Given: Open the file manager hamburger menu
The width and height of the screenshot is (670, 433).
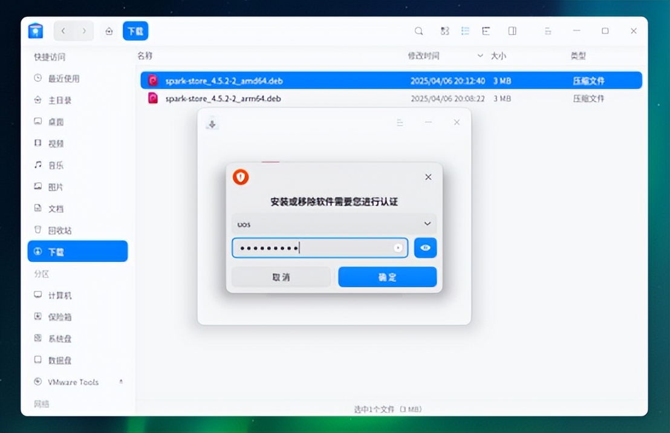Looking at the screenshot, I should point(548,30).
